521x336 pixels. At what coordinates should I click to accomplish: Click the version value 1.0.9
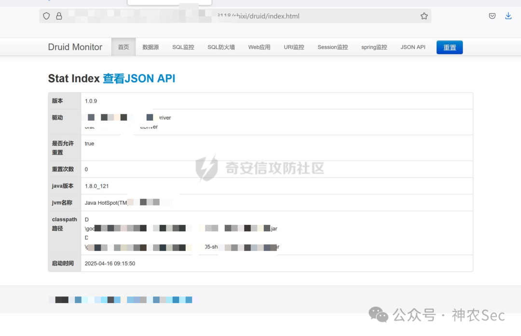coord(91,101)
